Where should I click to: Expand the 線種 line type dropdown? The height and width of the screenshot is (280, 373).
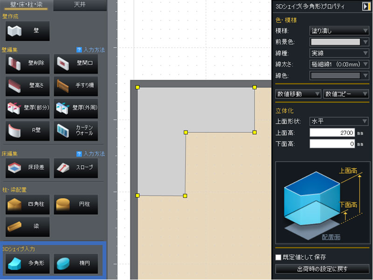click(339, 53)
